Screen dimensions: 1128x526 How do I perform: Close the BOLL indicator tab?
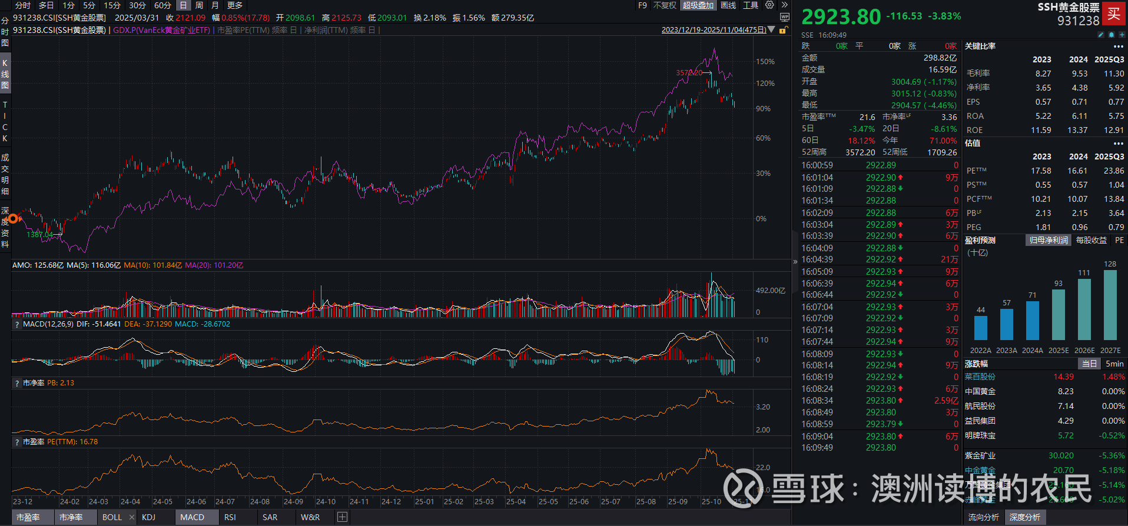pyautogui.click(x=131, y=517)
